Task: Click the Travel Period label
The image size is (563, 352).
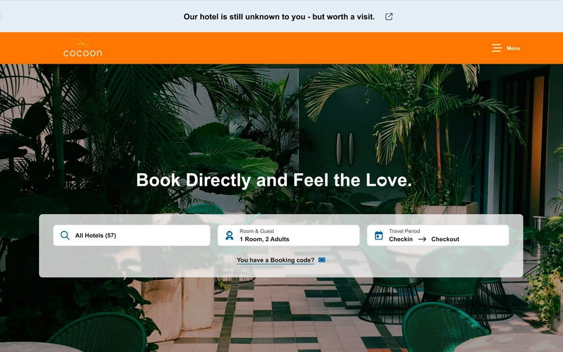Action: click(x=404, y=231)
